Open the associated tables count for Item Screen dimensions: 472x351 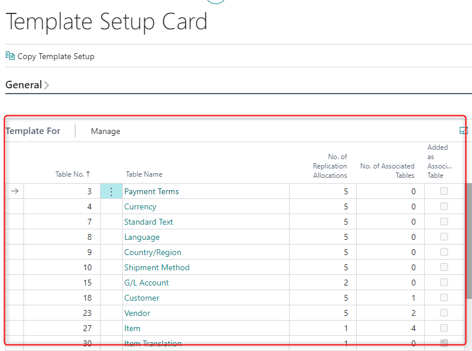pos(414,328)
